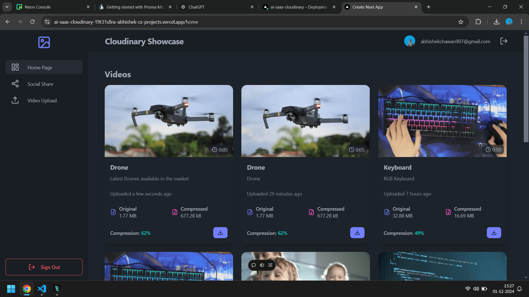Click the Chrome taskbar icon
The height and width of the screenshot is (297, 529).
point(26,289)
